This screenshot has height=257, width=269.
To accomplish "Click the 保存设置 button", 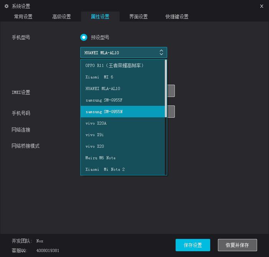I will 193,245.
